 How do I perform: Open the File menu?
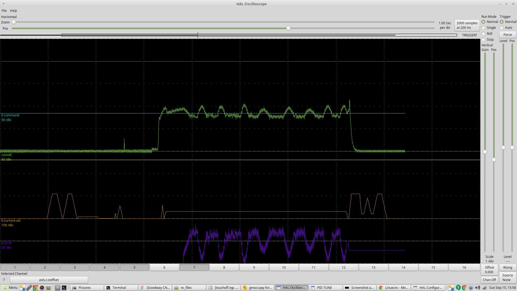[x=4, y=11]
